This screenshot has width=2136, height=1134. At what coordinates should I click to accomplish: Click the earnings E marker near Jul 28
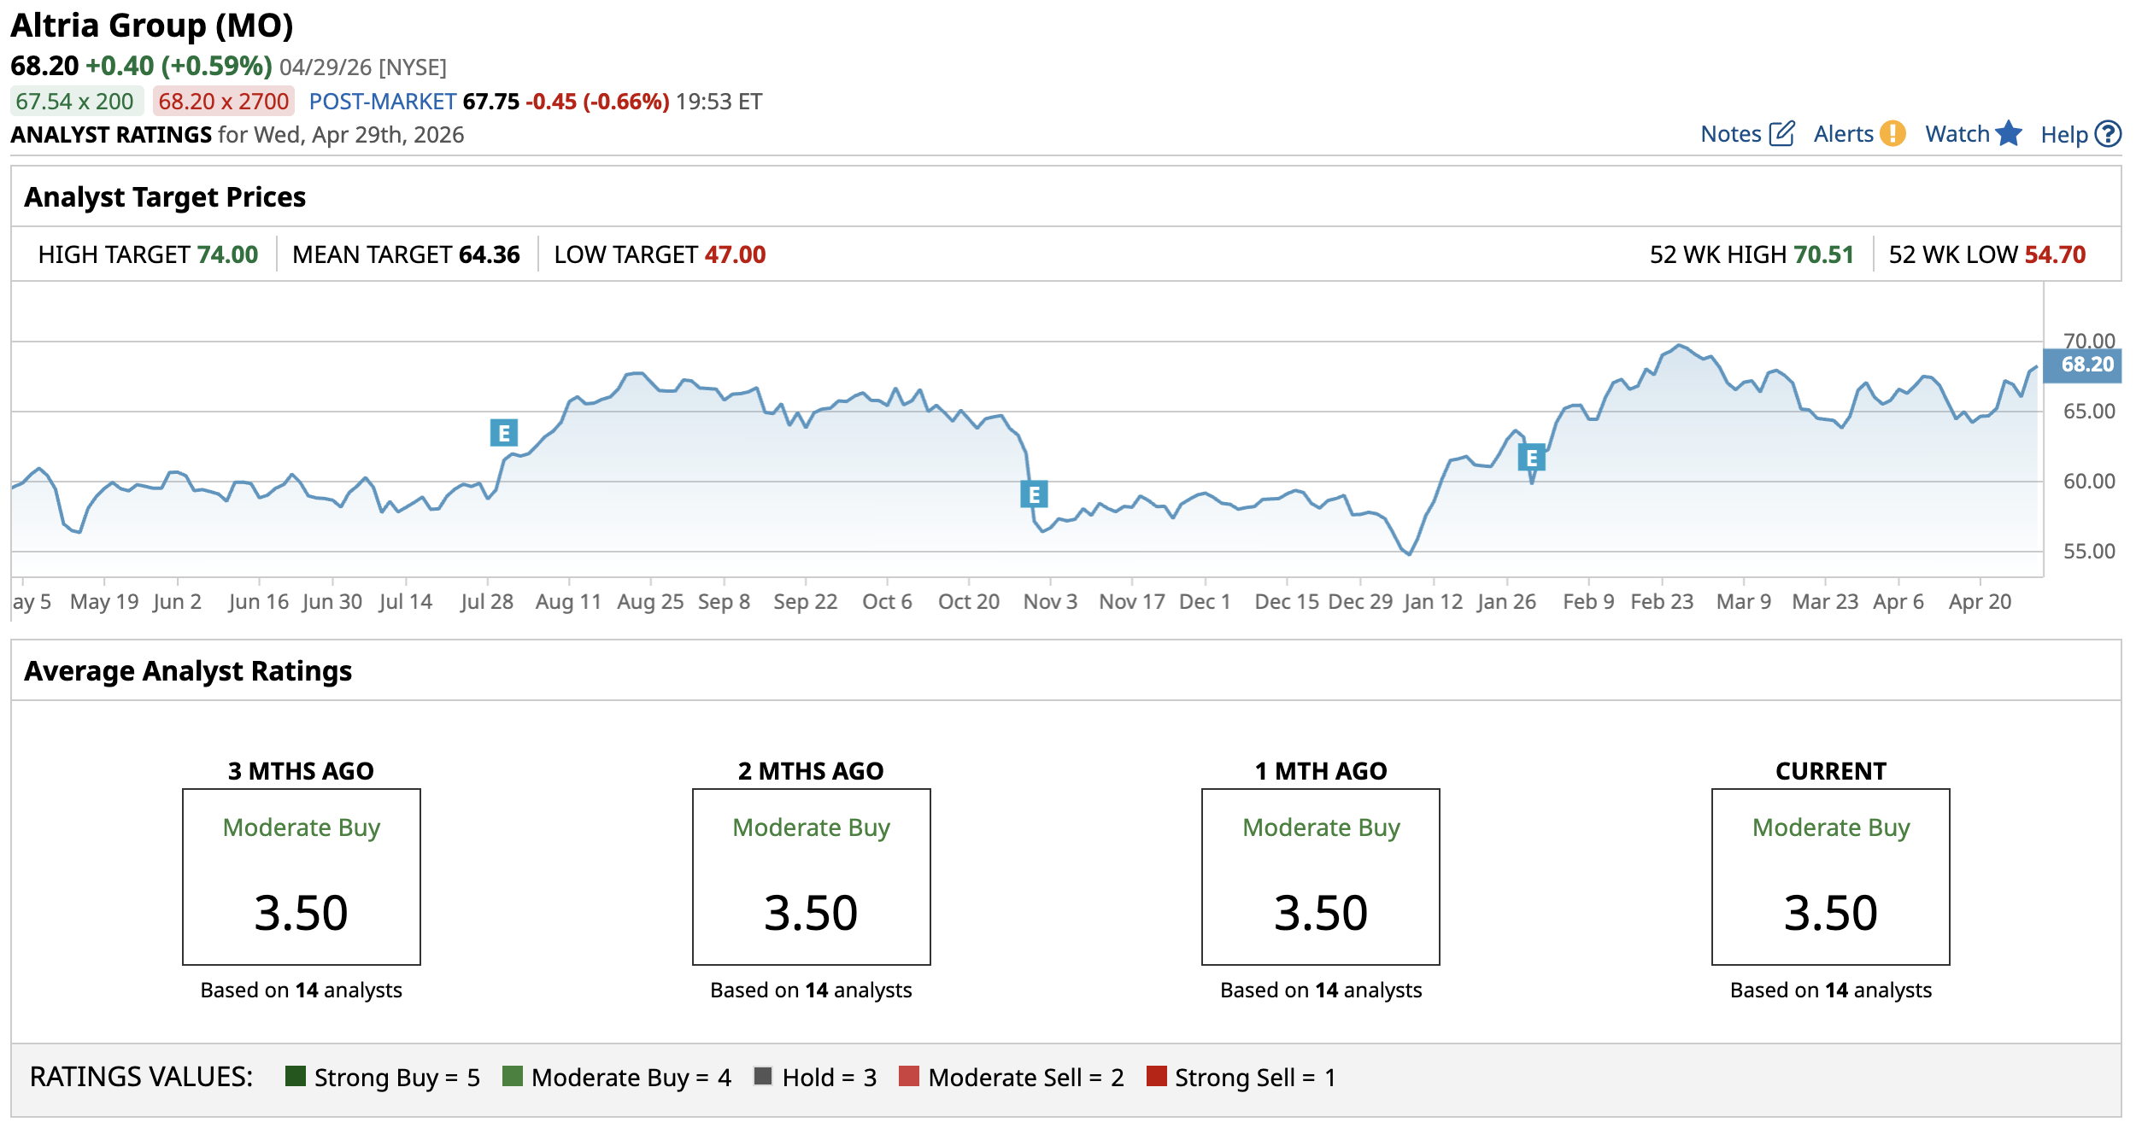[x=503, y=433]
